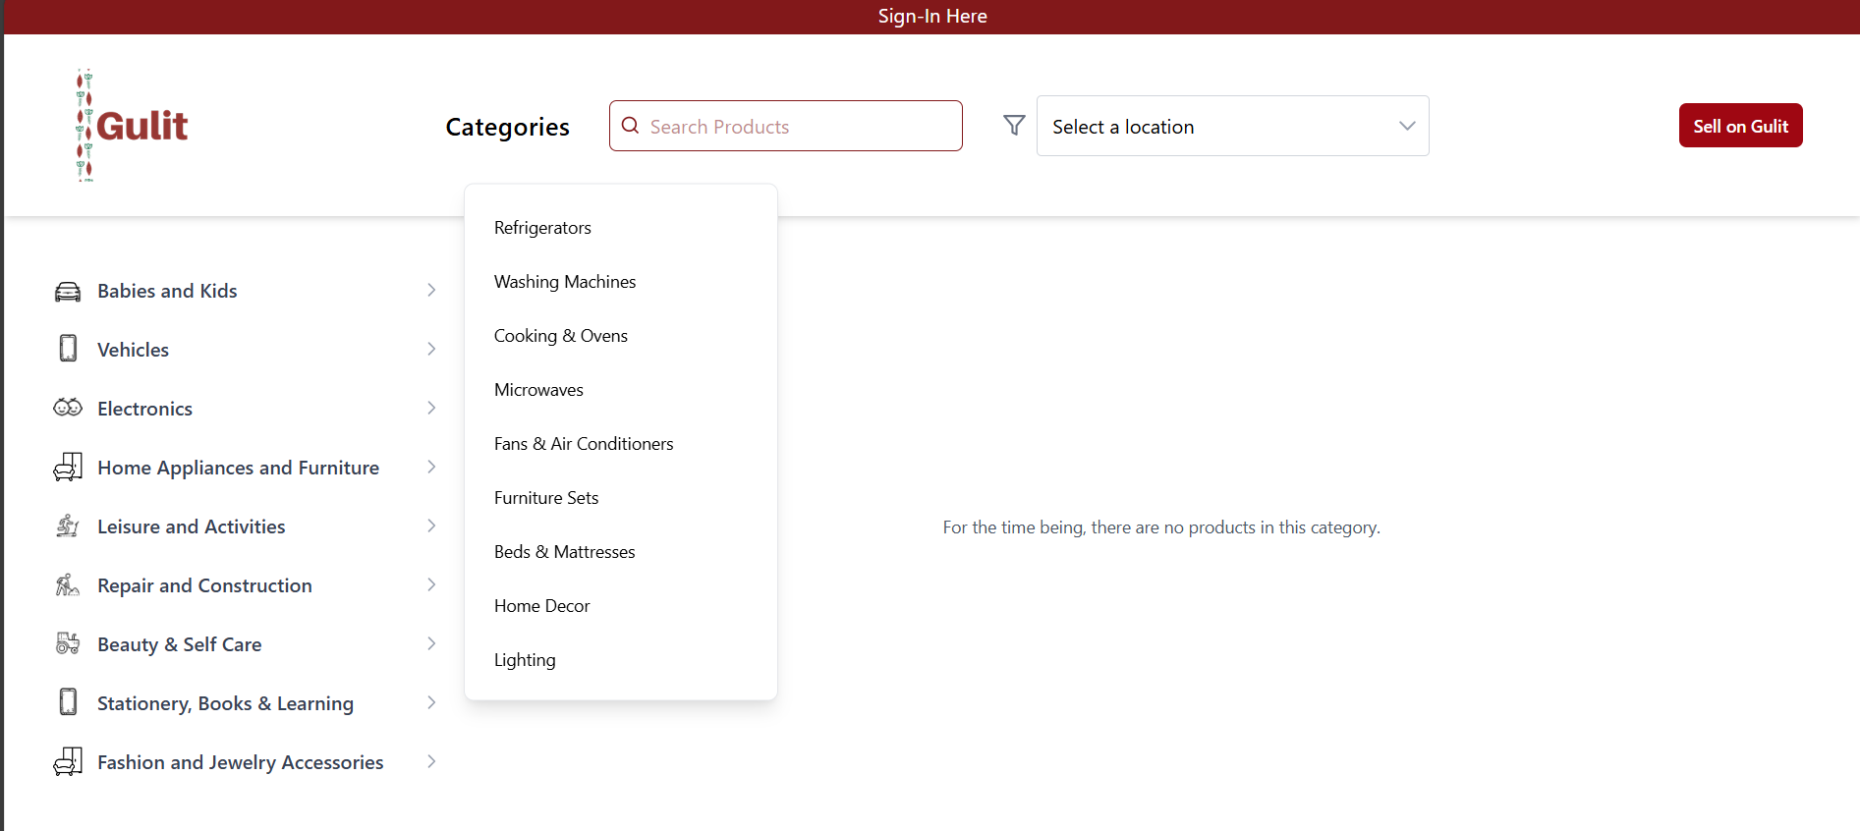Click the icon beside Vehicles
Image resolution: width=1860 pixels, height=831 pixels.
tap(68, 349)
